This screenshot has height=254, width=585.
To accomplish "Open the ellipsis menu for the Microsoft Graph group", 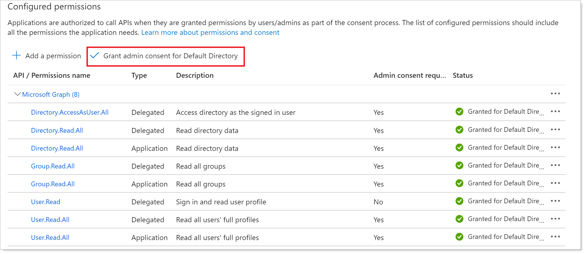I will pos(555,94).
